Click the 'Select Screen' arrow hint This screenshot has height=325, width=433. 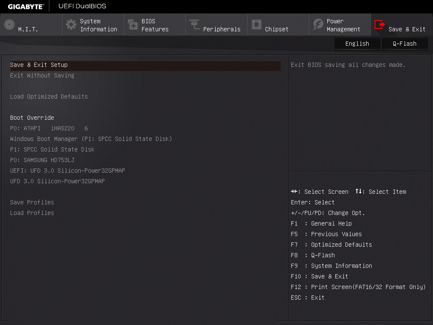tap(320, 192)
